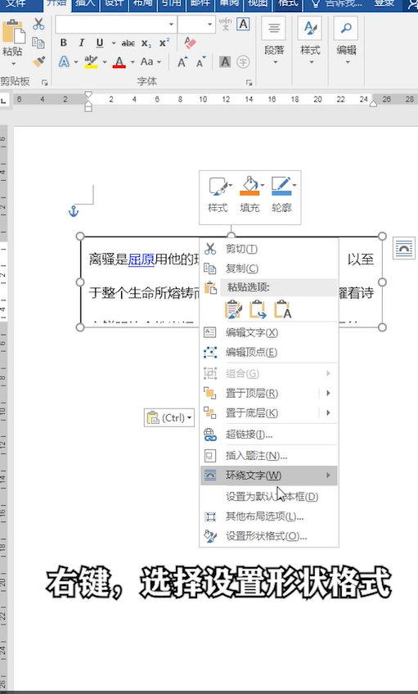Click the Copy icon in clipboard group
Viewport: 418px width, 694px height.
click(38, 43)
